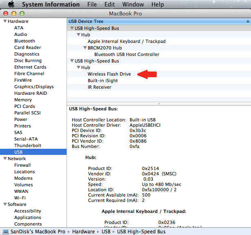
Task: Select Firewall under Network
Action: point(22,165)
